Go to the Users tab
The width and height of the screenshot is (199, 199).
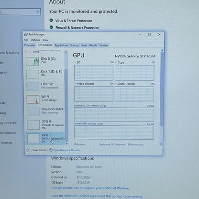tap(84, 45)
